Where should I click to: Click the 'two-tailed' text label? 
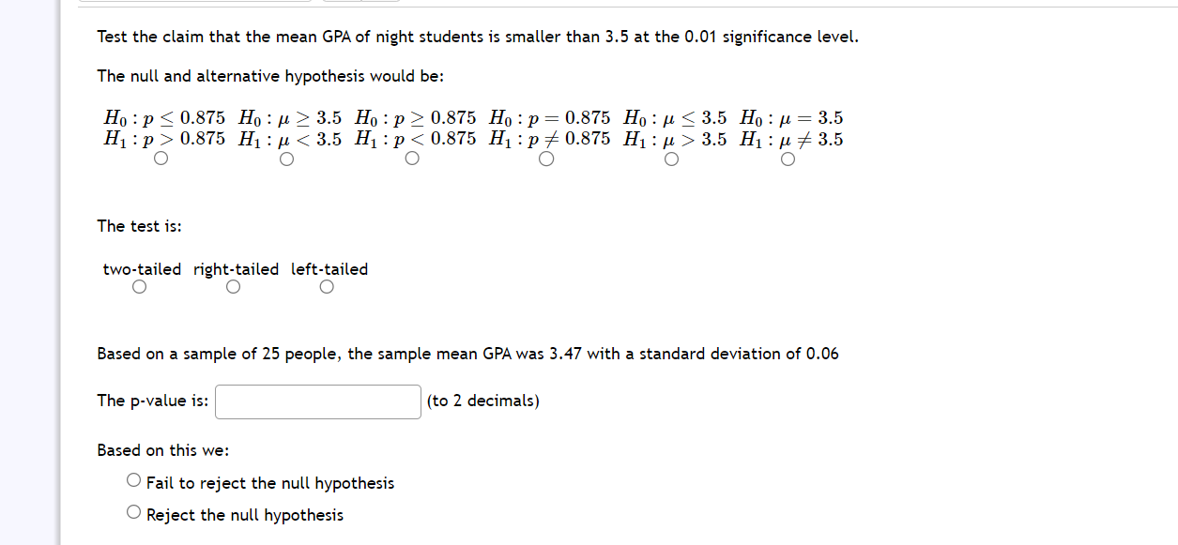click(141, 268)
